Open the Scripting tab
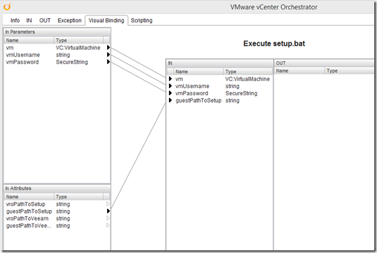The width and height of the screenshot is (377, 253). pyautogui.click(x=141, y=20)
